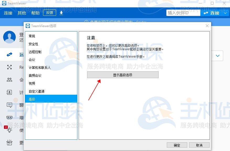Open the 连接 menu
Viewport: 230px width, 151px height.
8,13
